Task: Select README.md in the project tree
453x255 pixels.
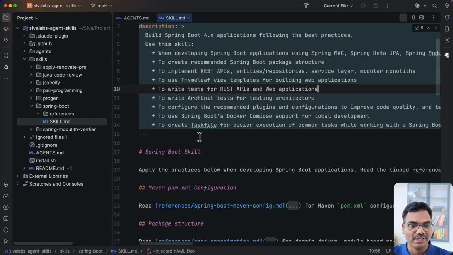Action: click(x=50, y=168)
